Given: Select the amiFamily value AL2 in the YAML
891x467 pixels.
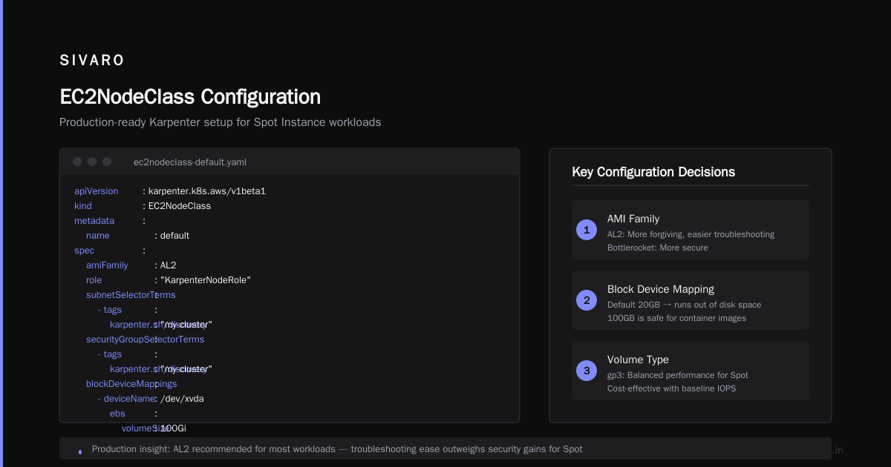Looking at the screenshot, I should point(168,265).
